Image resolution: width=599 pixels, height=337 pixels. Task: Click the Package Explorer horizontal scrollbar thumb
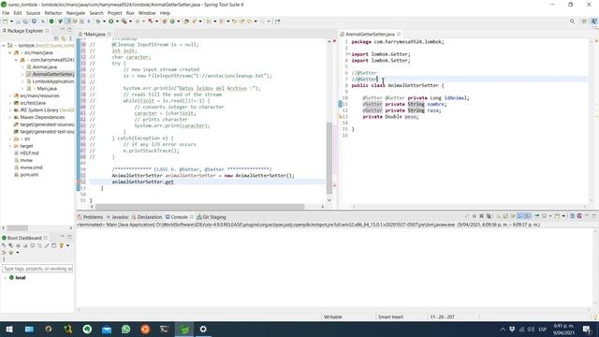pyautogui.click(x=17, y=227)
